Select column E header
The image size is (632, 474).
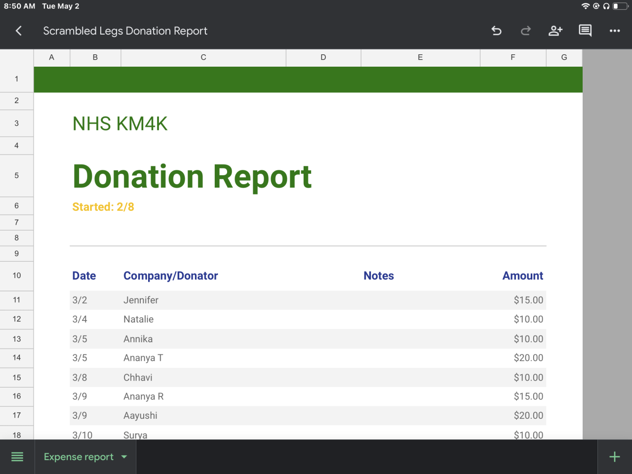pyautogui.click(x=420, y=57)
